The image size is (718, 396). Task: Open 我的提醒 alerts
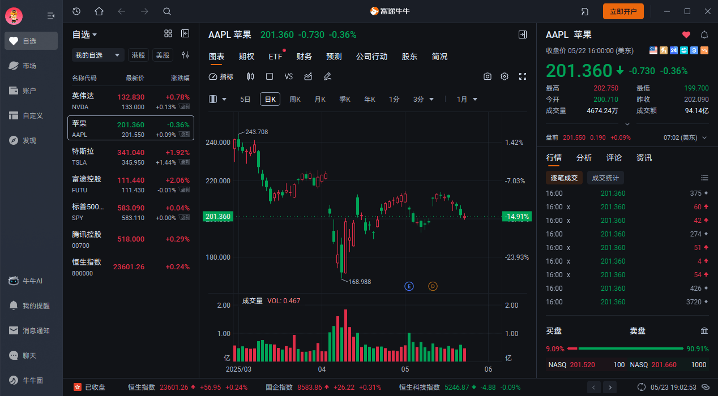point(31,305)
